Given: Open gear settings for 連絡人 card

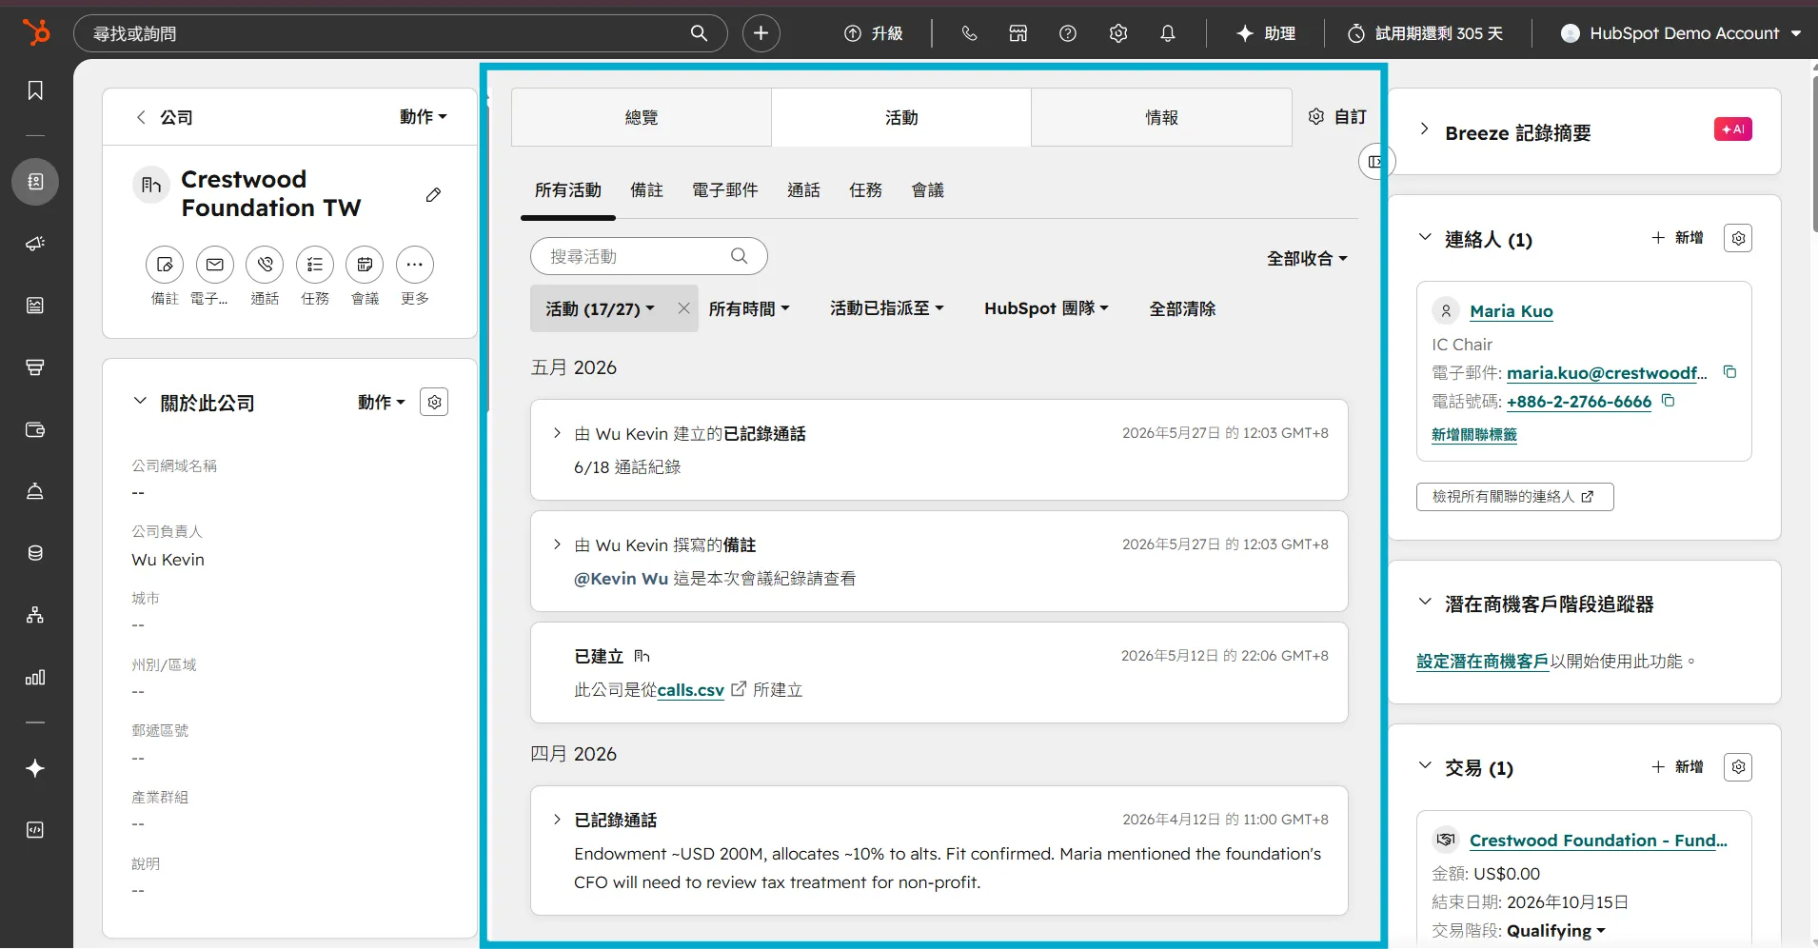Looking at the screenshot, I should [1738, 238].
